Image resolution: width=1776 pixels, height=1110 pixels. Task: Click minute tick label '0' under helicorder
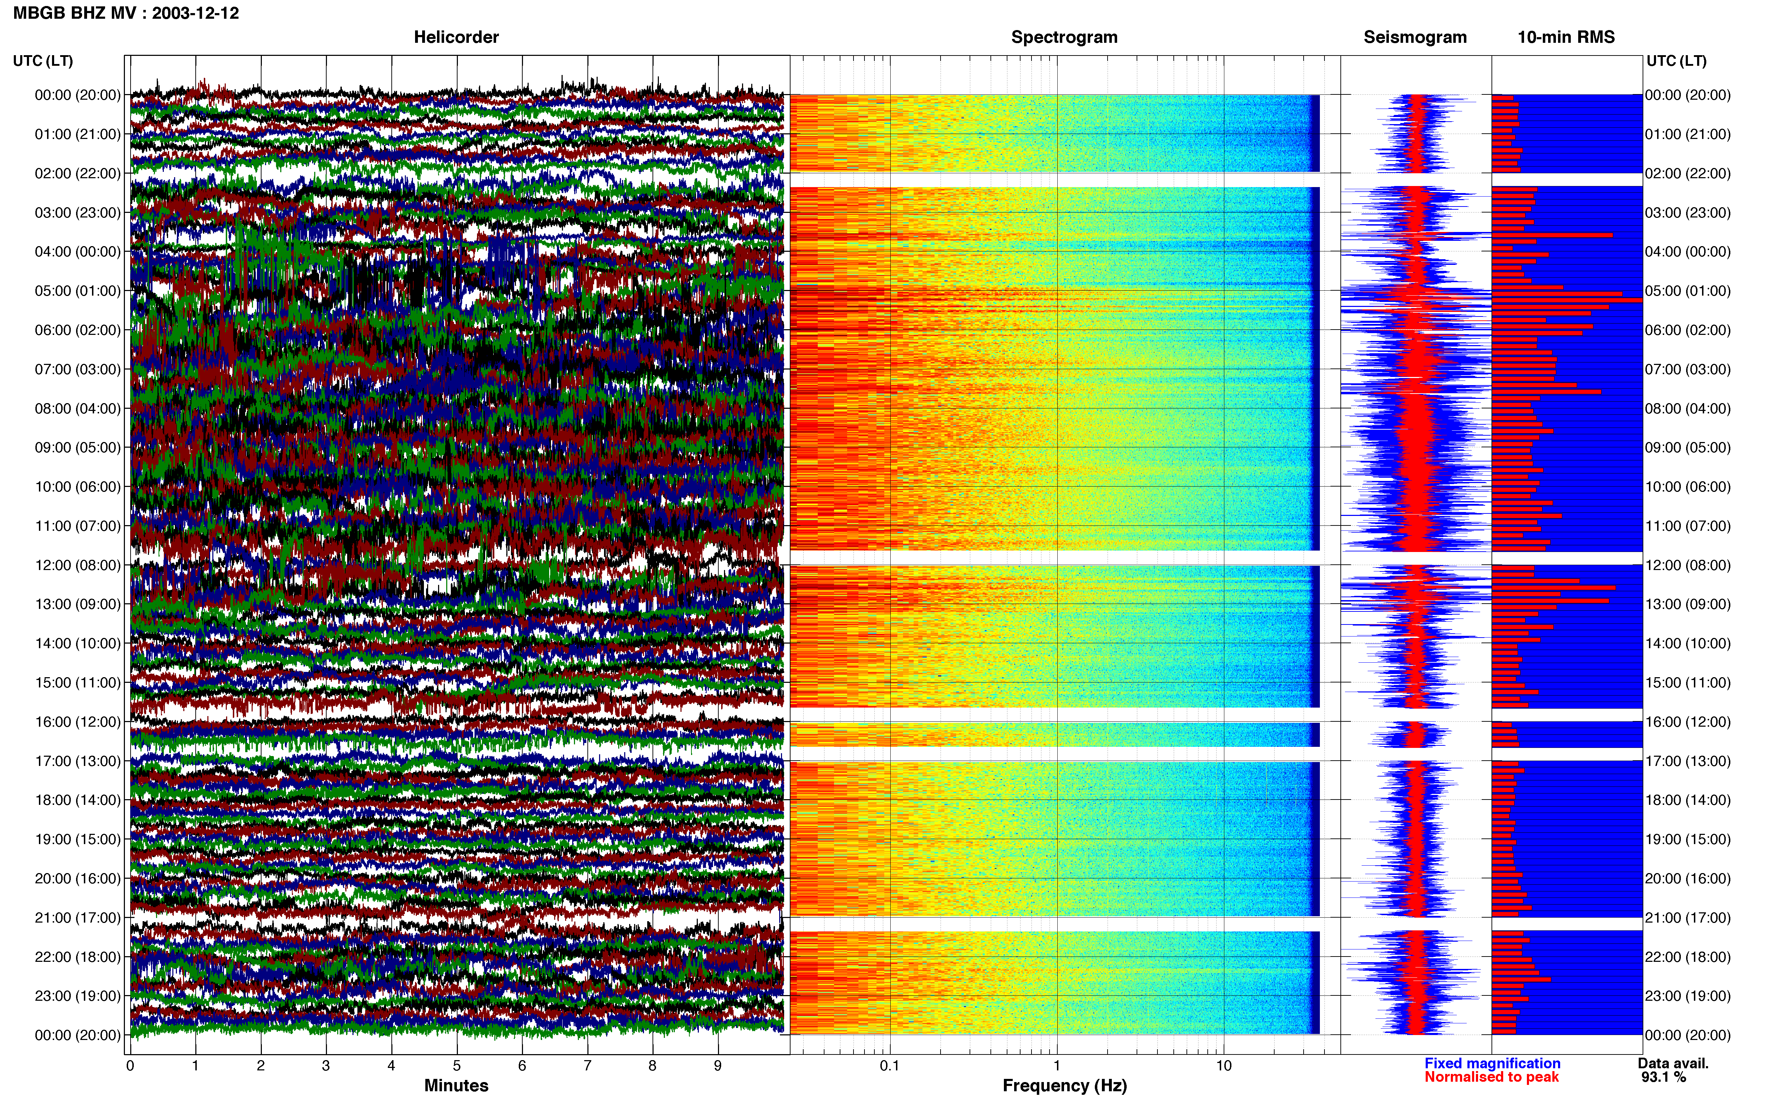click(x=130, y=1065)
